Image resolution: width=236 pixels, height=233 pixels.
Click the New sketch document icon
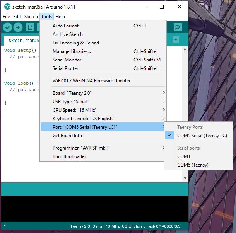pyautogui.click(x=30, y=27)
